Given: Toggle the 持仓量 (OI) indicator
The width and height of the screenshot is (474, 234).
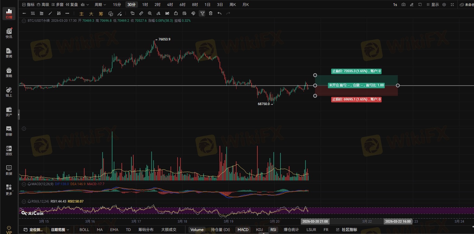Looking at the screenshot, I should (220, 230).
